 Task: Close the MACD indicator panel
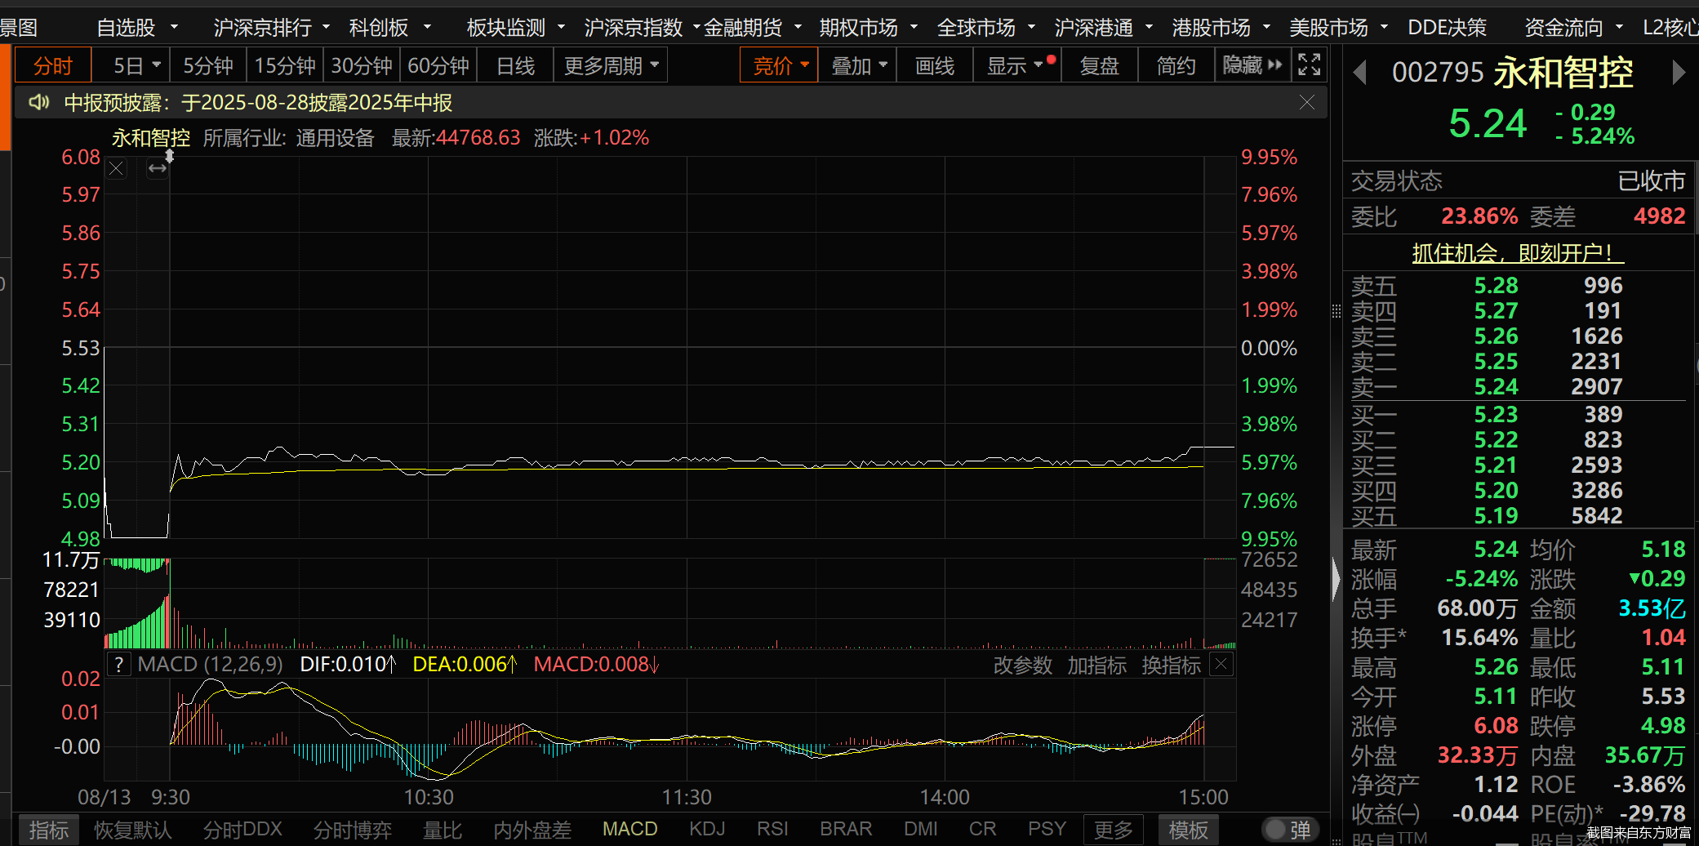pyautogui.click(x=1221, y=665)
